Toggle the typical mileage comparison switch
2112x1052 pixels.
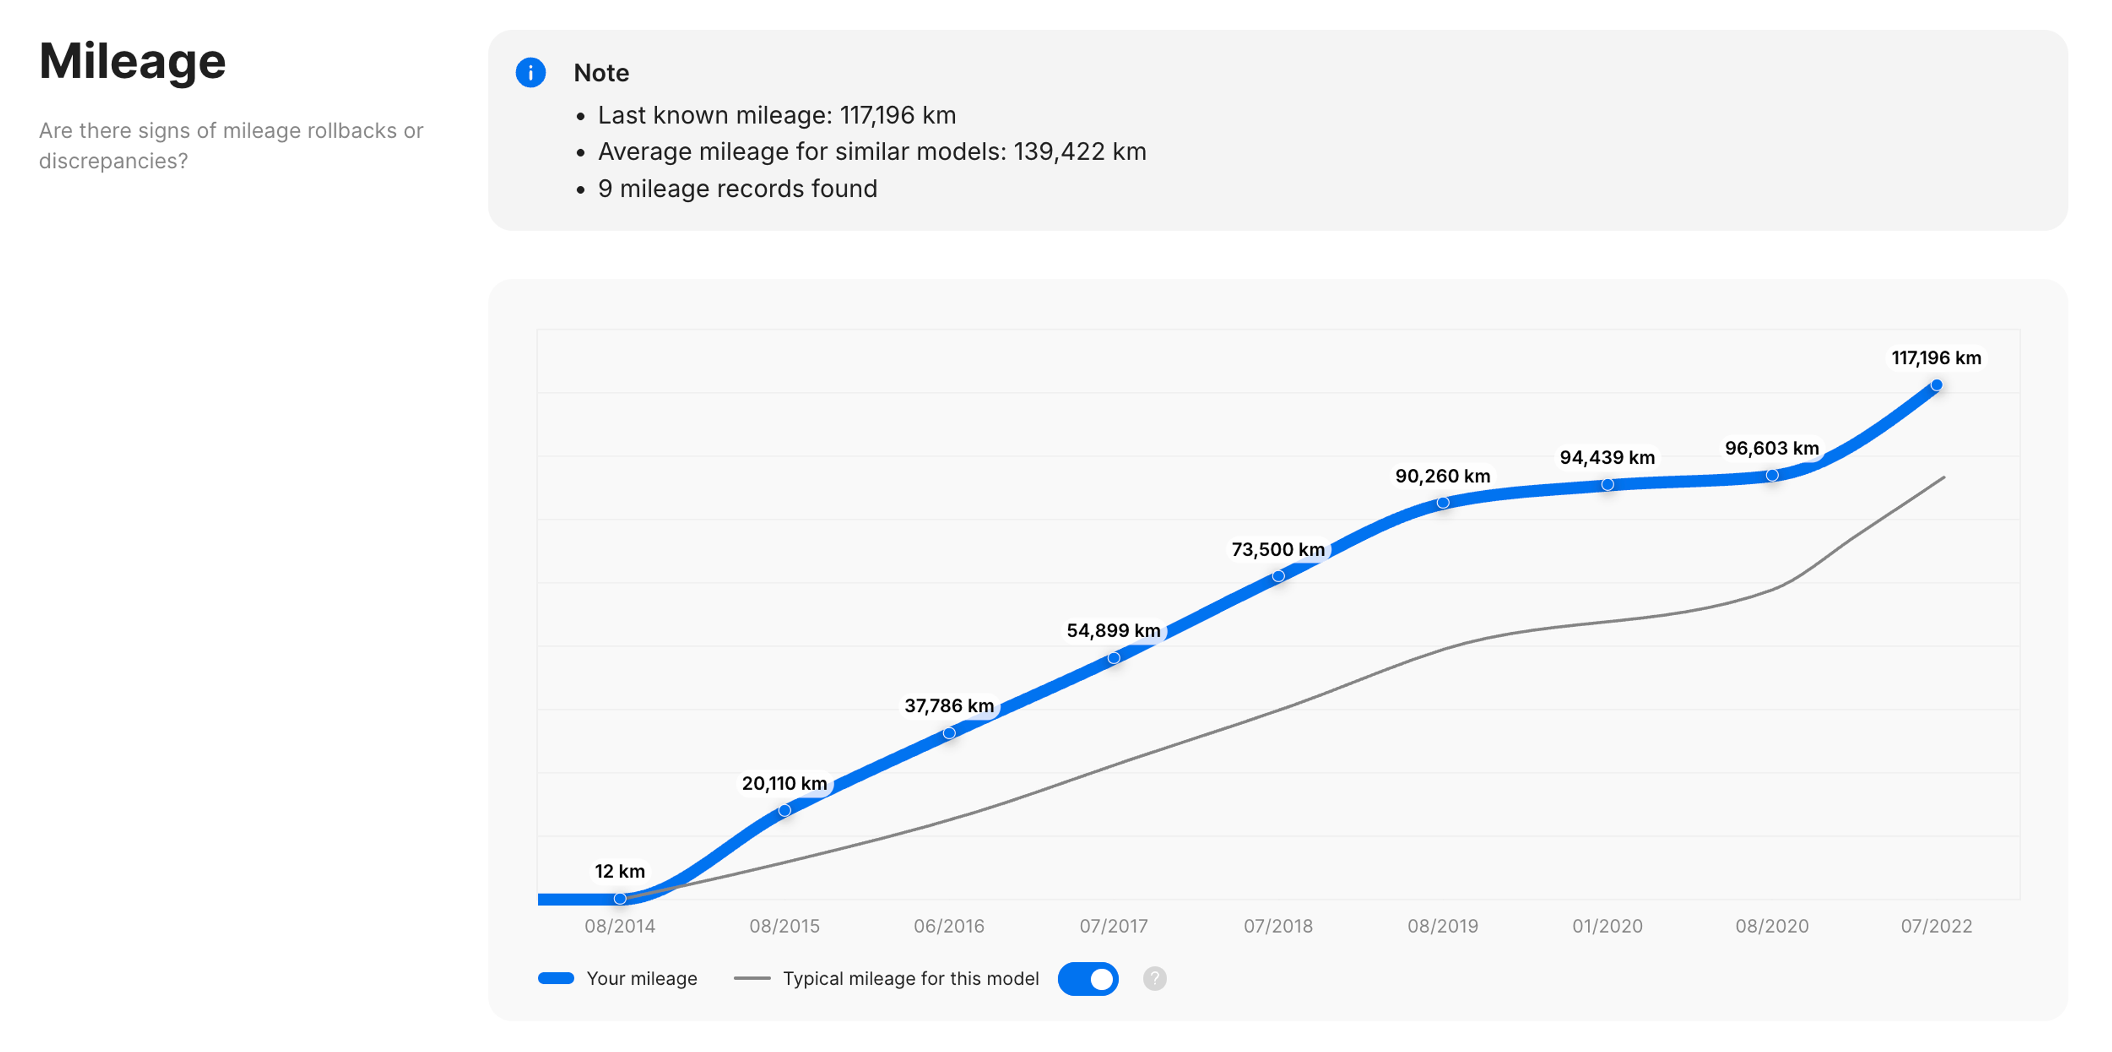(1088, 978)
